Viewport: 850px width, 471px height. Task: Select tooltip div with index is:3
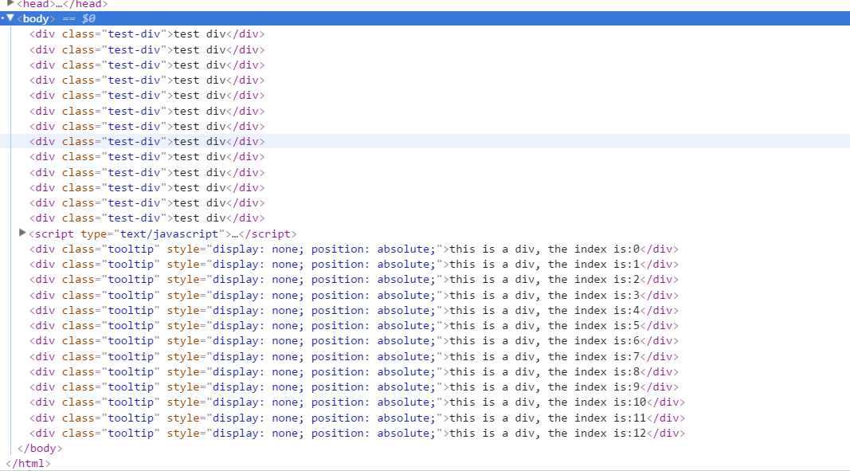354,295
